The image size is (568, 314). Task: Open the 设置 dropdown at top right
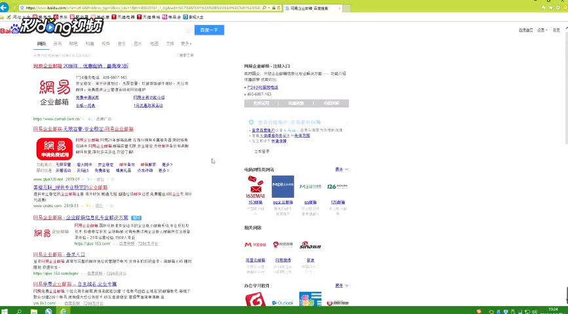click(x=542, y=30)
